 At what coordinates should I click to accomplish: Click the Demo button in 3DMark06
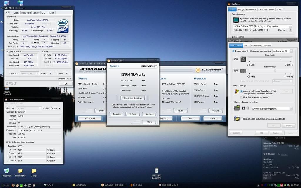pos(191,119)
